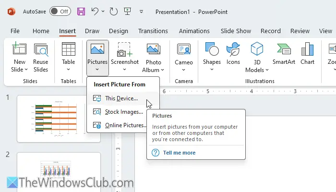
Task: Select slide 2 thumbnail
Action: [x=59, y=172]
